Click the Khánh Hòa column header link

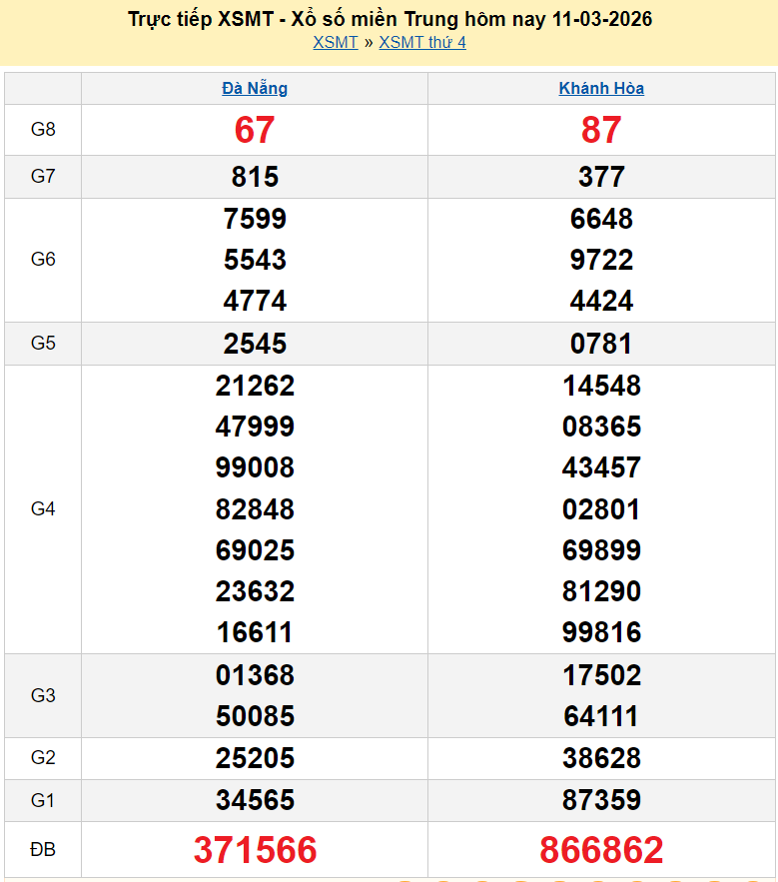(x=601, y=88)
